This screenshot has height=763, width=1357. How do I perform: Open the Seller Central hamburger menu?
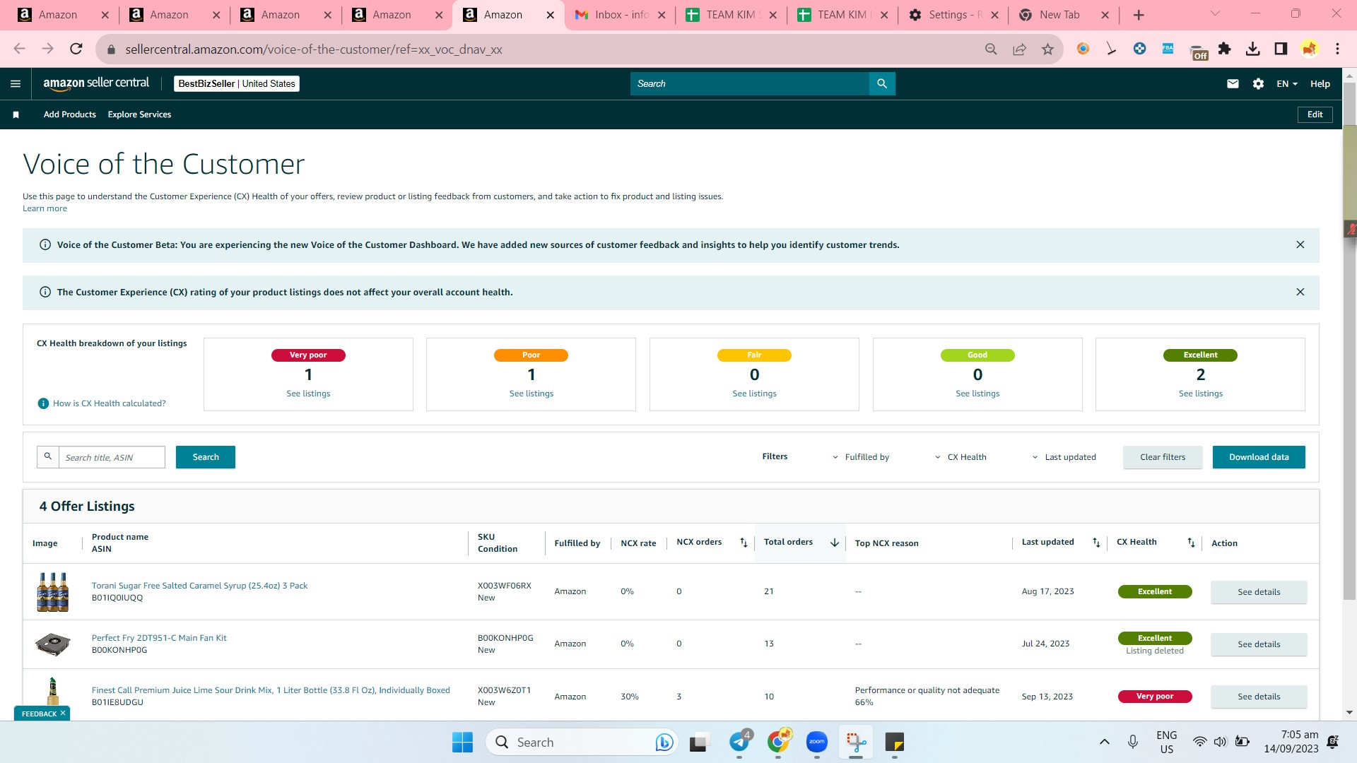(x=16, y=83)
